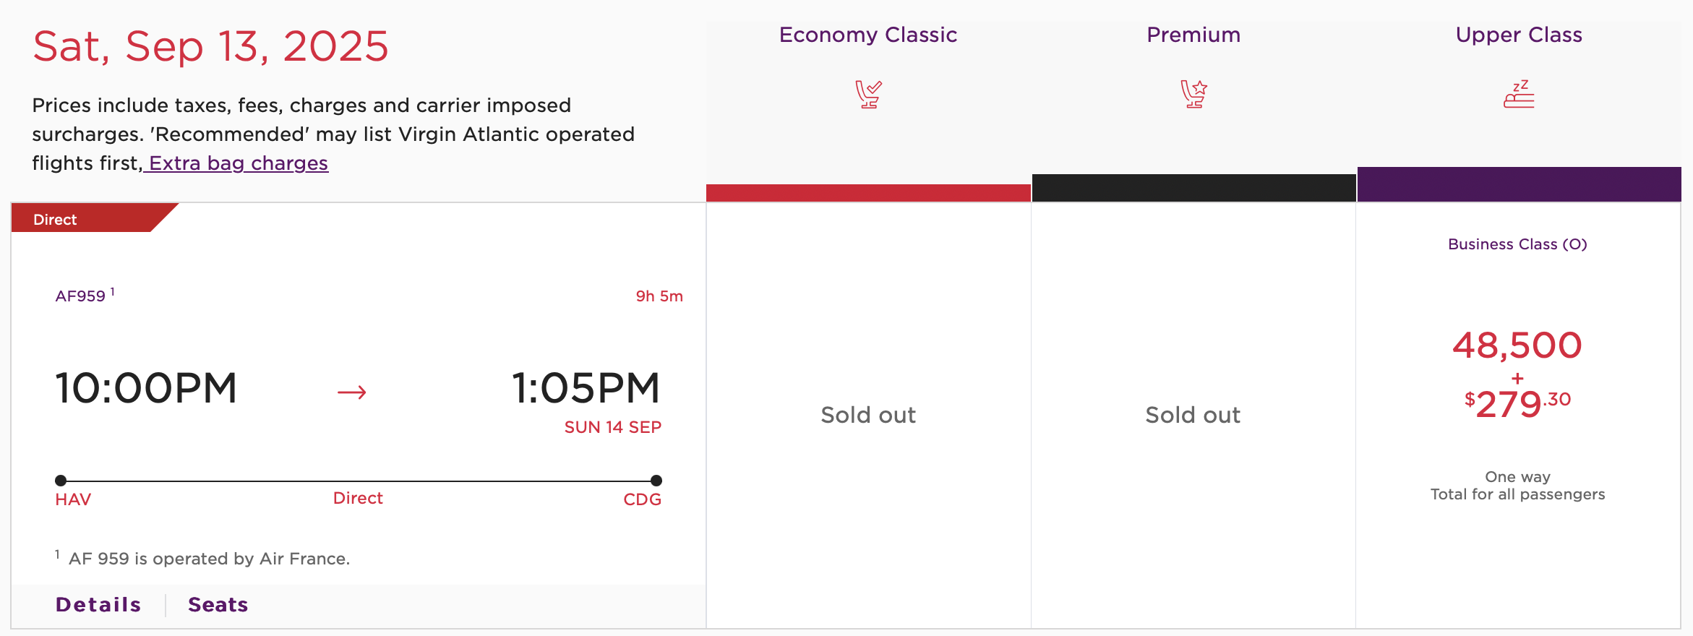Viewport: 1693px width, 636px height.
Task: Open the Seats tab
Action: coord(218,605)
